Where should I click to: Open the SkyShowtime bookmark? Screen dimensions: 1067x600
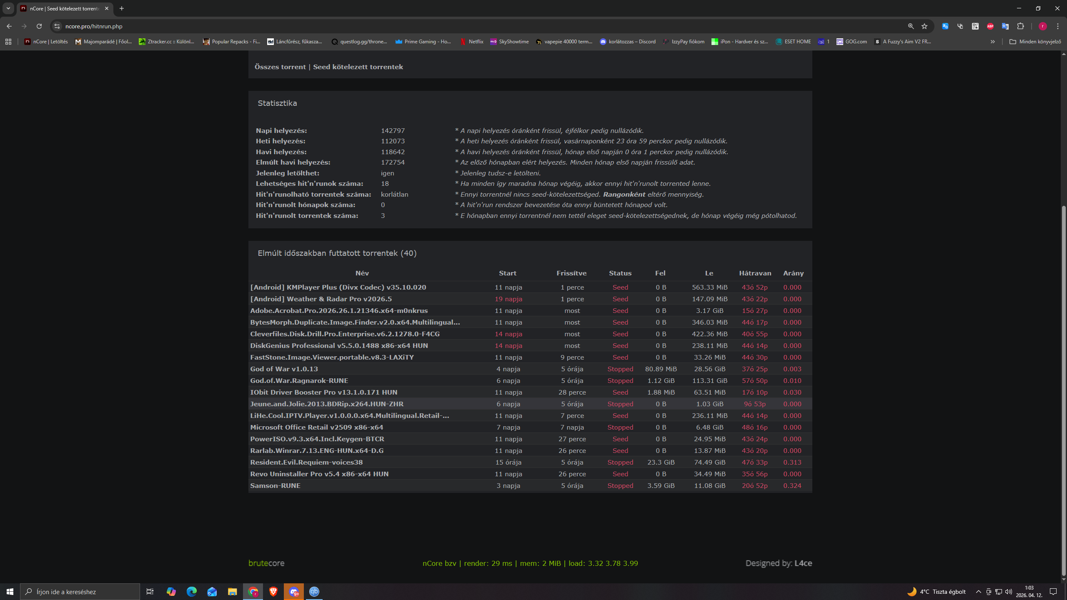(x=509, y=42)
